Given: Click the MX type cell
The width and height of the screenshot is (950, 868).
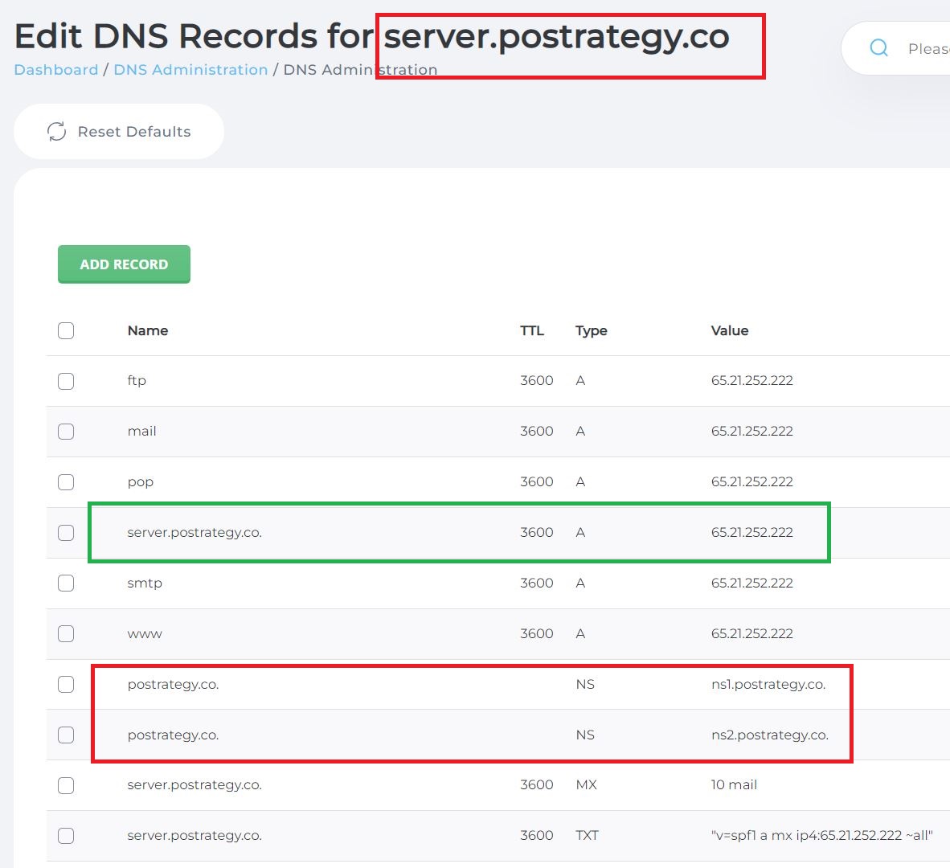Looking at the screenshot, I should coord(587,785).
